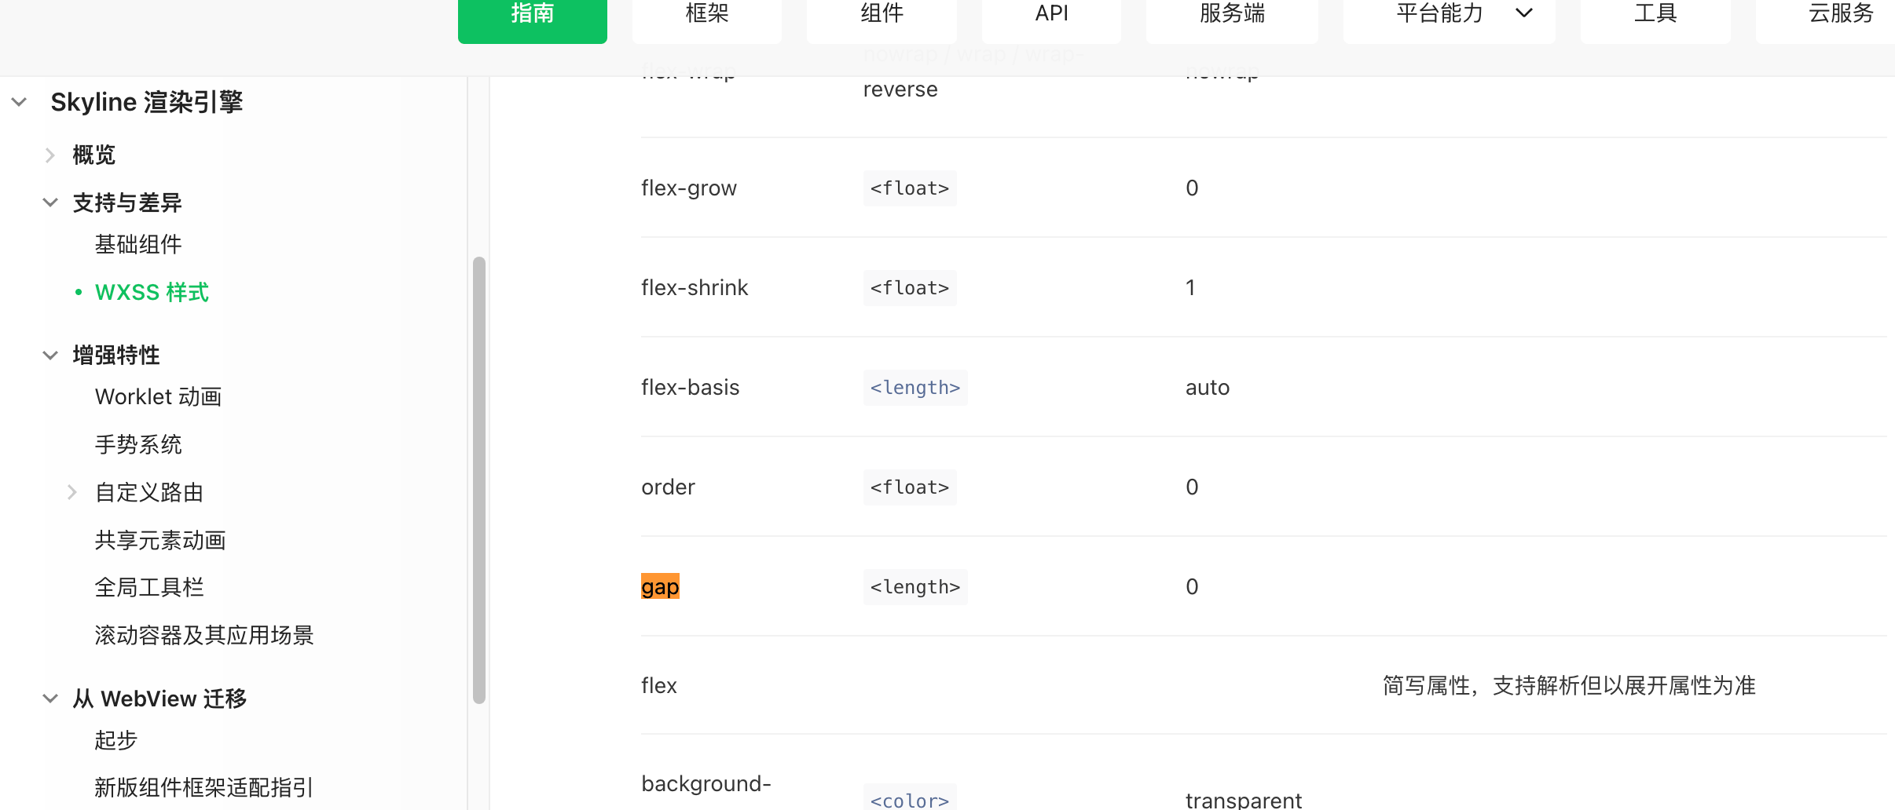Click the highlighted gap property name

(660, 587)
